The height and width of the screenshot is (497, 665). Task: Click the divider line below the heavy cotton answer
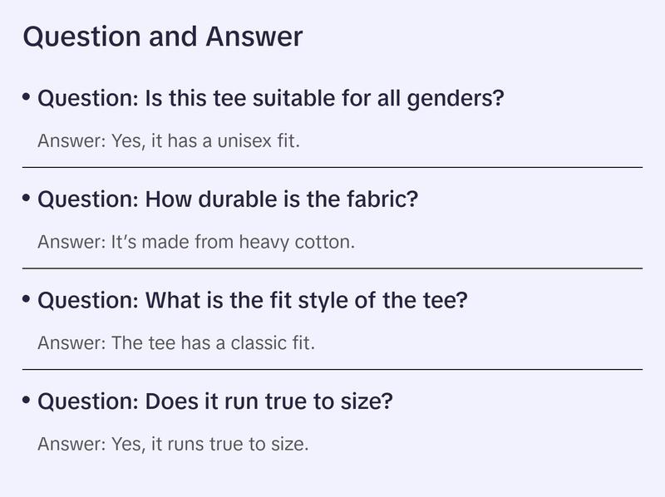click(332, 268)
